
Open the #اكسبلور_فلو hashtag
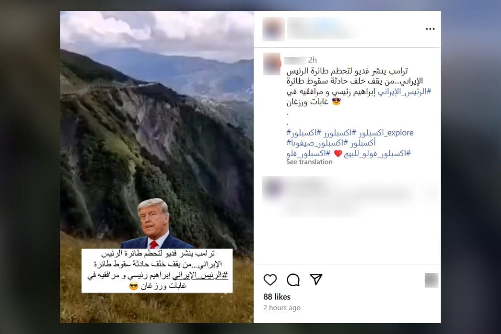coord(308,154)
